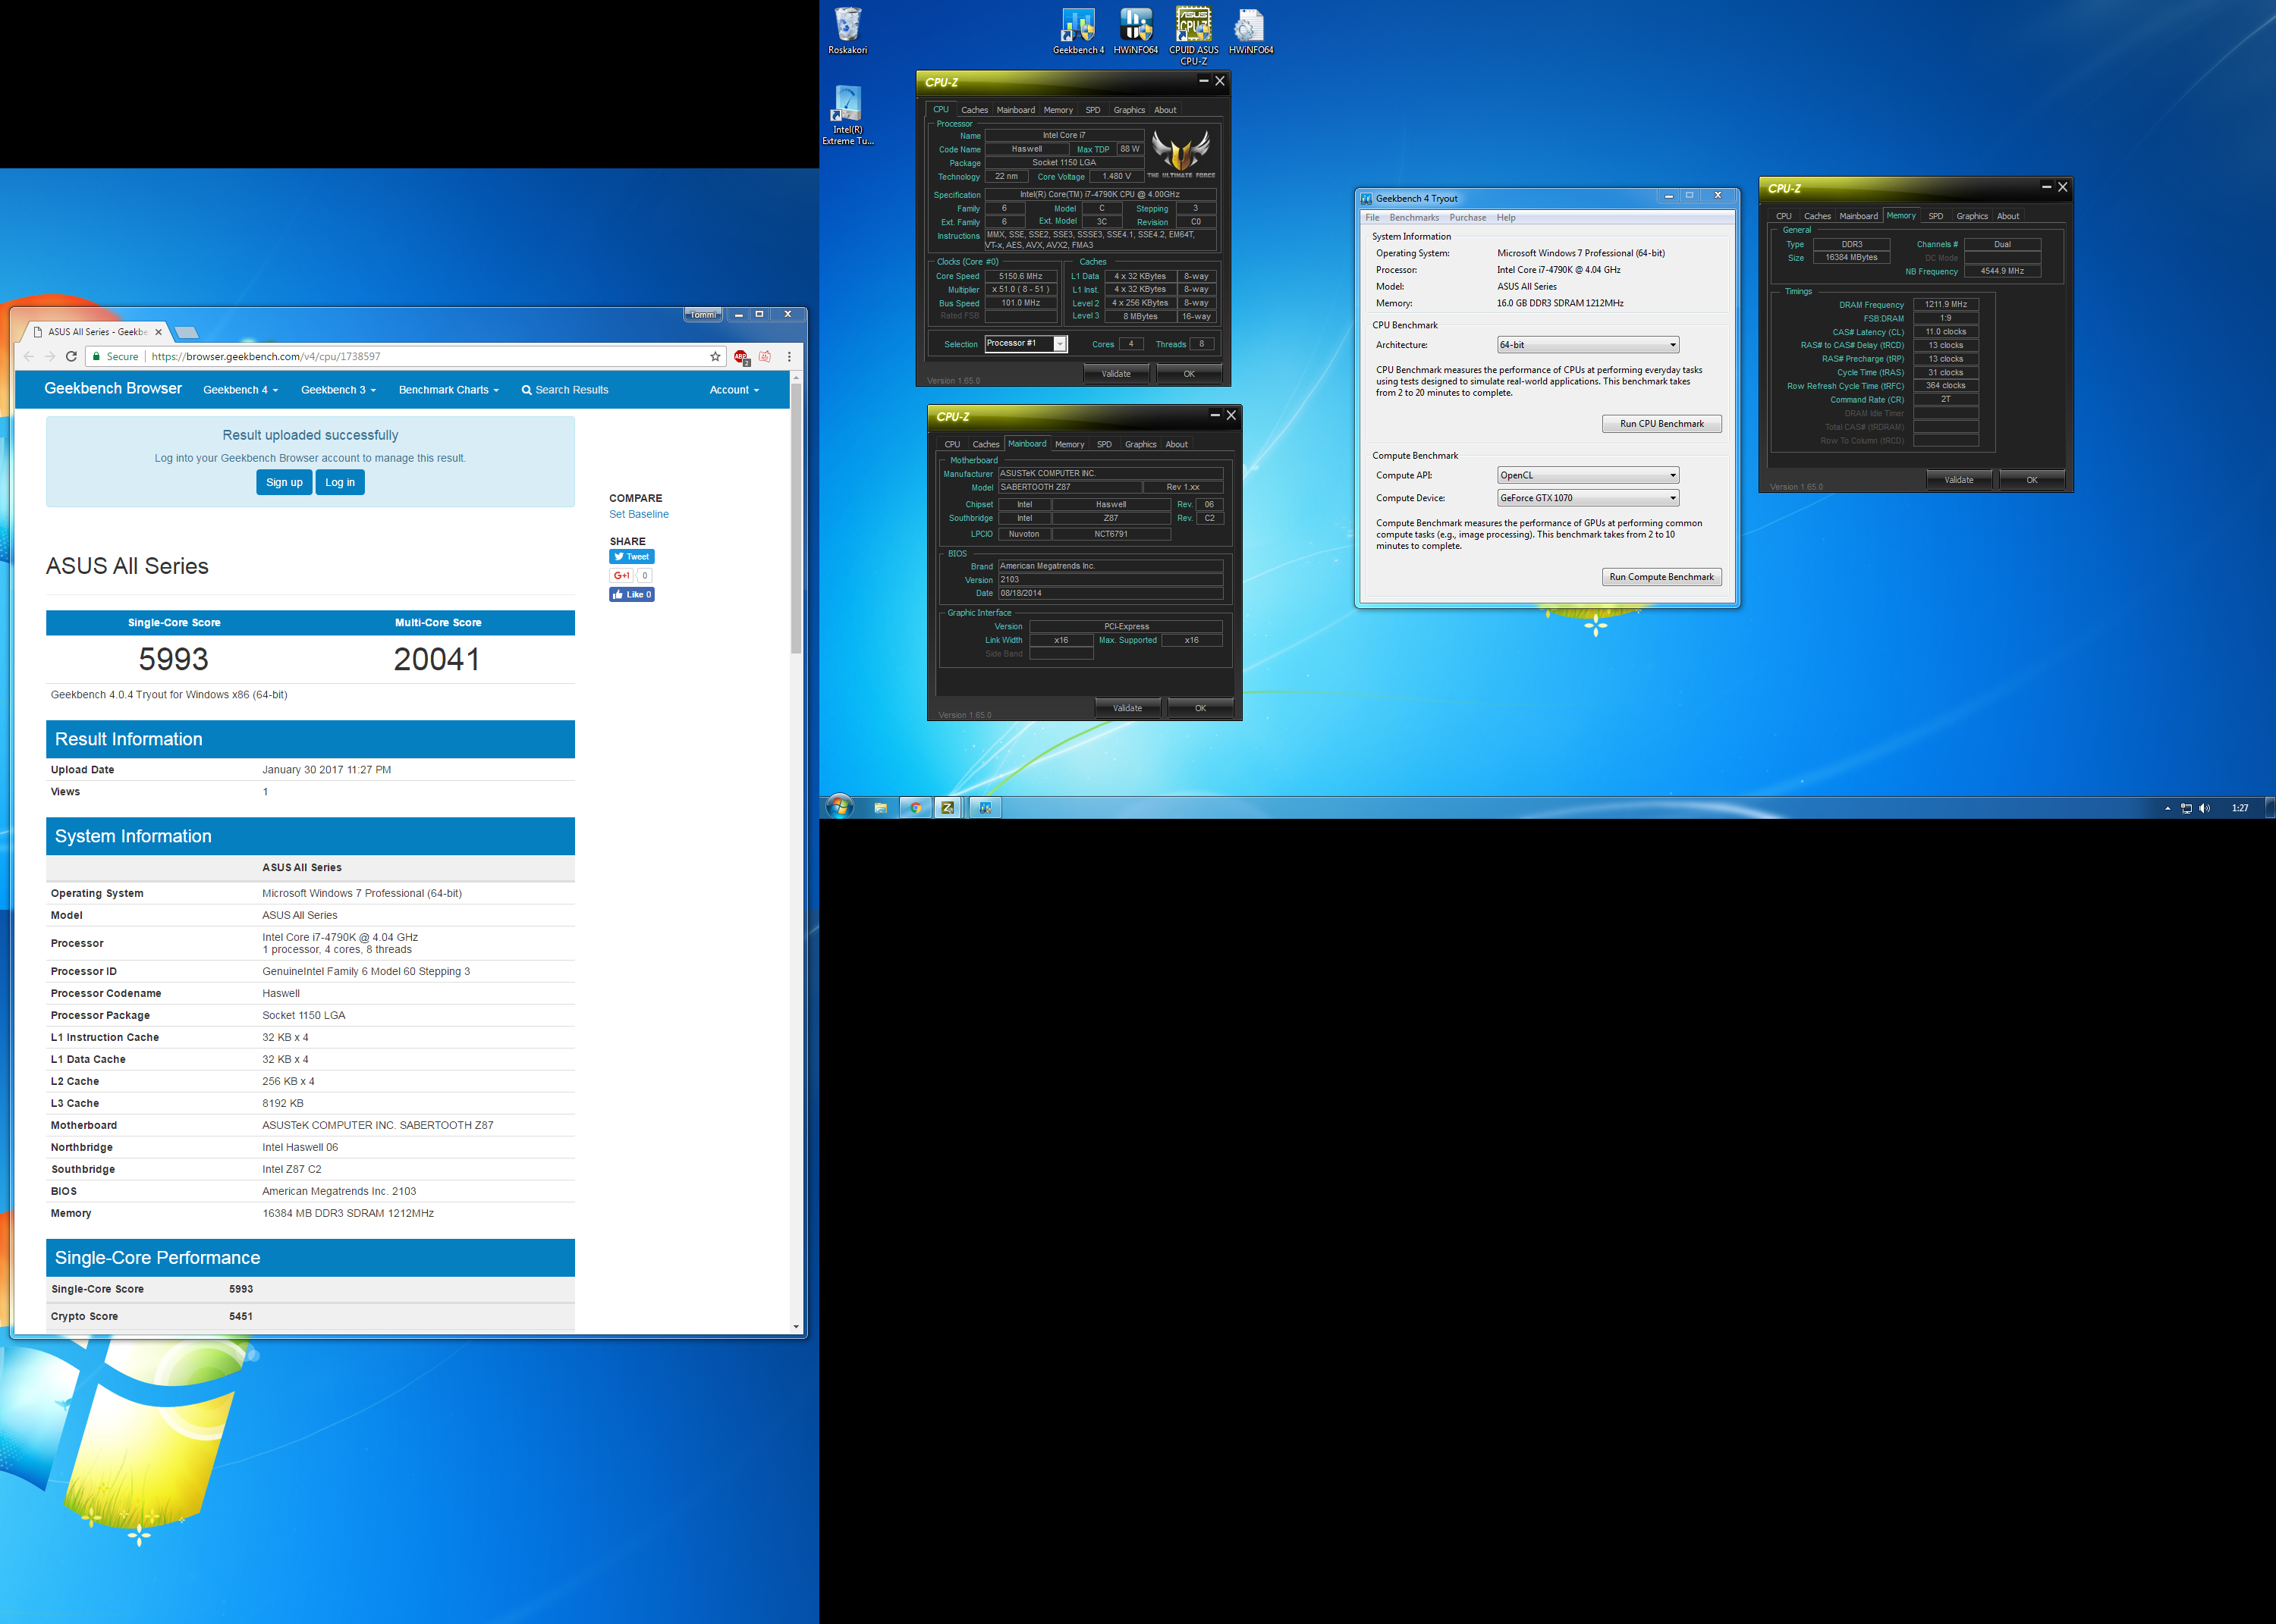Open the Recycle Bin (Roskakori) desktop icon
The image size is (2276, 1624).
847,31
